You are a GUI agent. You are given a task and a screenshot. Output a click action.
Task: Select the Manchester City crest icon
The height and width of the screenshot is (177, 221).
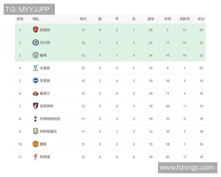35,55
